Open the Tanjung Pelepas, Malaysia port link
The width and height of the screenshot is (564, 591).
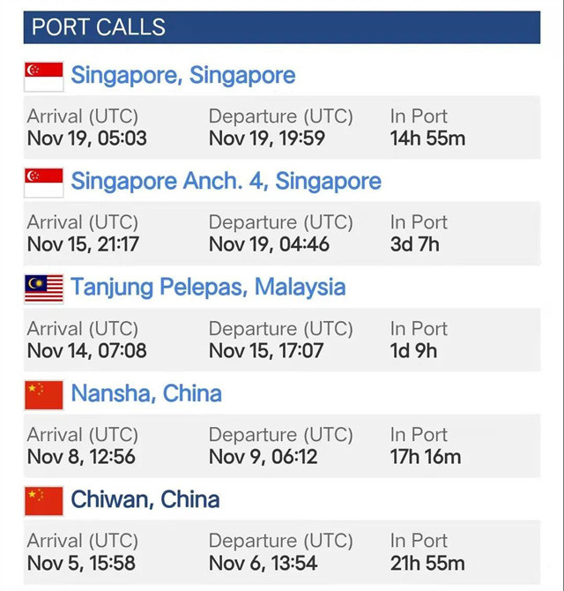[208, 288]
